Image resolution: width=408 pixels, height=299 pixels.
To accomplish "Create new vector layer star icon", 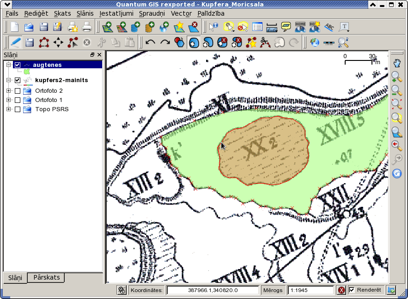I will coord(179,27).
